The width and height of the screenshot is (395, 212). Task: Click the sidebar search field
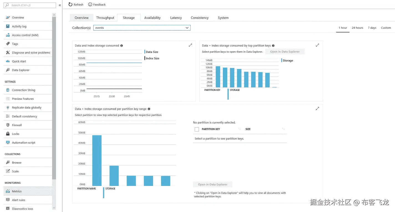30,5
